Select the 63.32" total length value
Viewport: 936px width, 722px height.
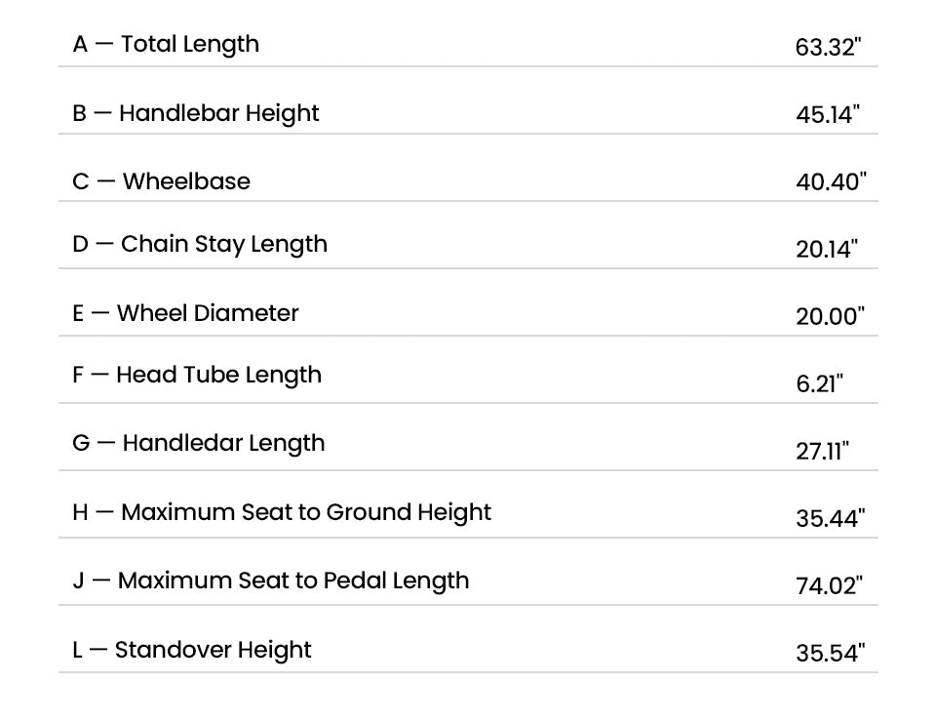coord(829,47)
